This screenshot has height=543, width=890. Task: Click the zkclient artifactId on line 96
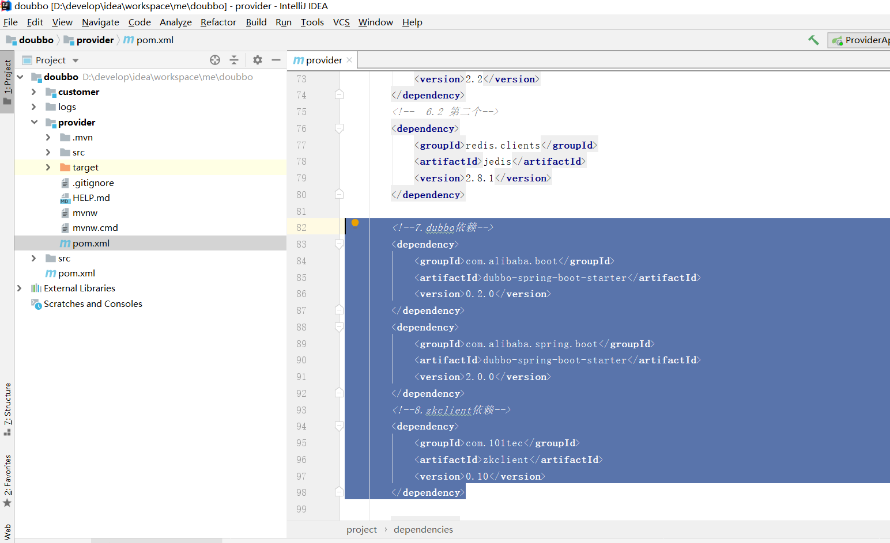pos(506,460)
